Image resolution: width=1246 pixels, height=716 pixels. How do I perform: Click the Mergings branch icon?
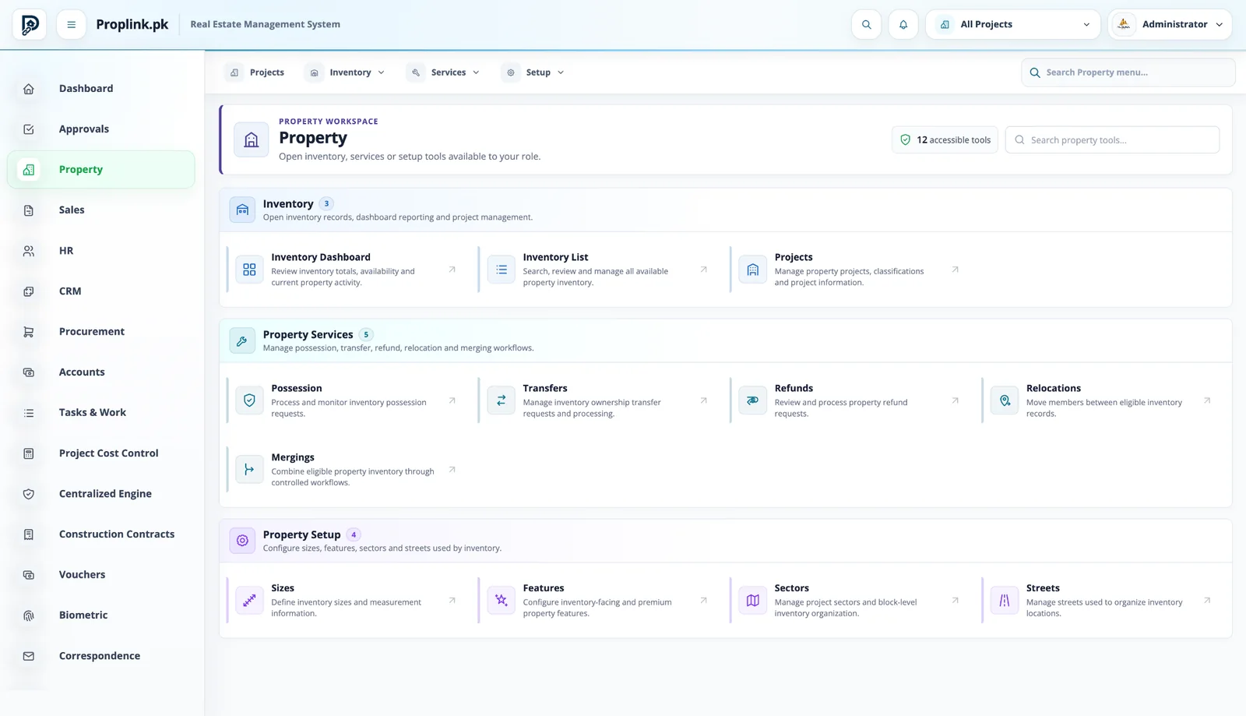click(x=249, y=470)
